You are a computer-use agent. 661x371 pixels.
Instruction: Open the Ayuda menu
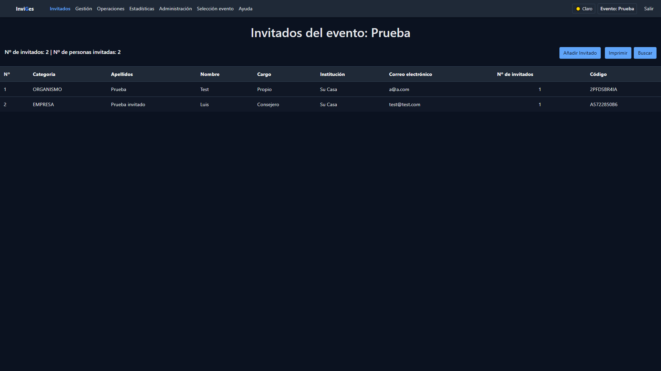click(x=245, y=9)
